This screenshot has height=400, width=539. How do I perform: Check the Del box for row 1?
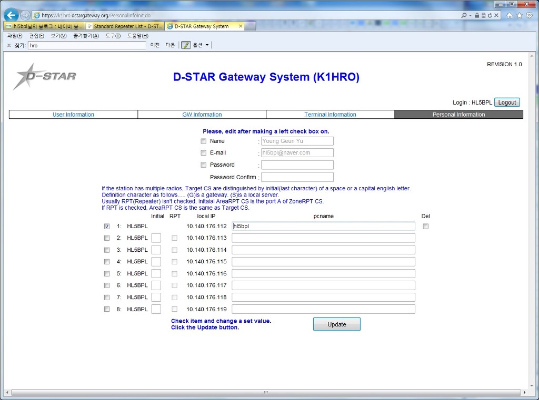point(425,226)
